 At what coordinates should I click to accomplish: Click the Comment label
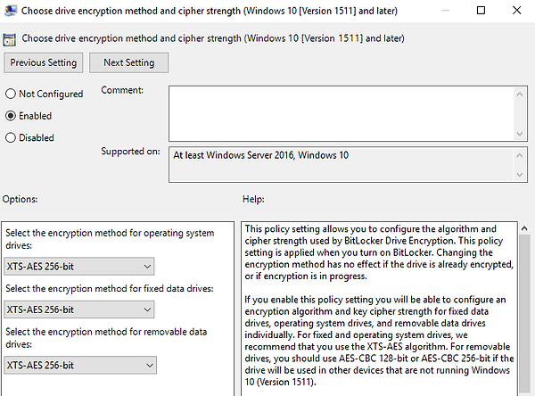122,90
